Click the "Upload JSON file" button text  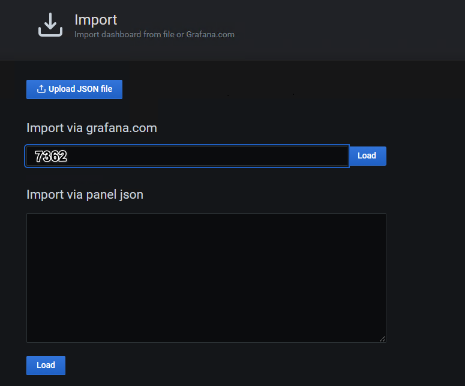(80, 89)
